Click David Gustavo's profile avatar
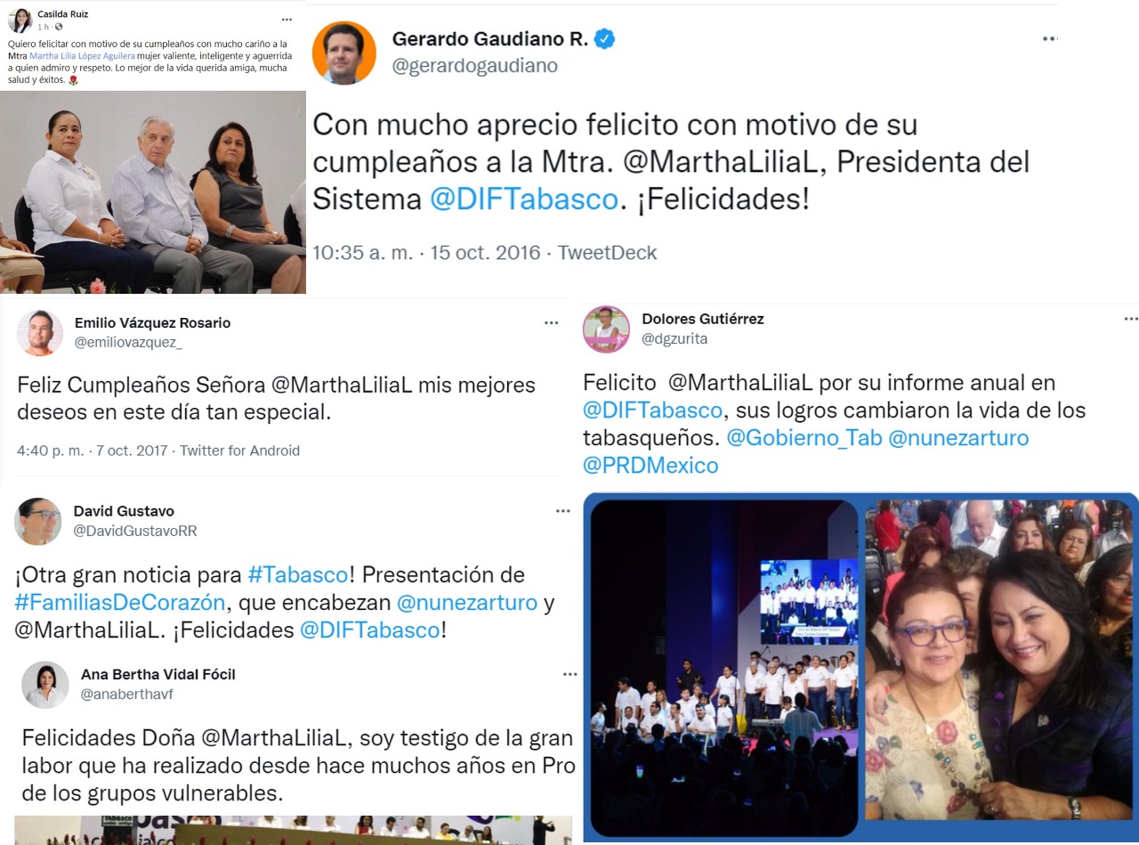The image size is (1139, 845). coord(37,522)
